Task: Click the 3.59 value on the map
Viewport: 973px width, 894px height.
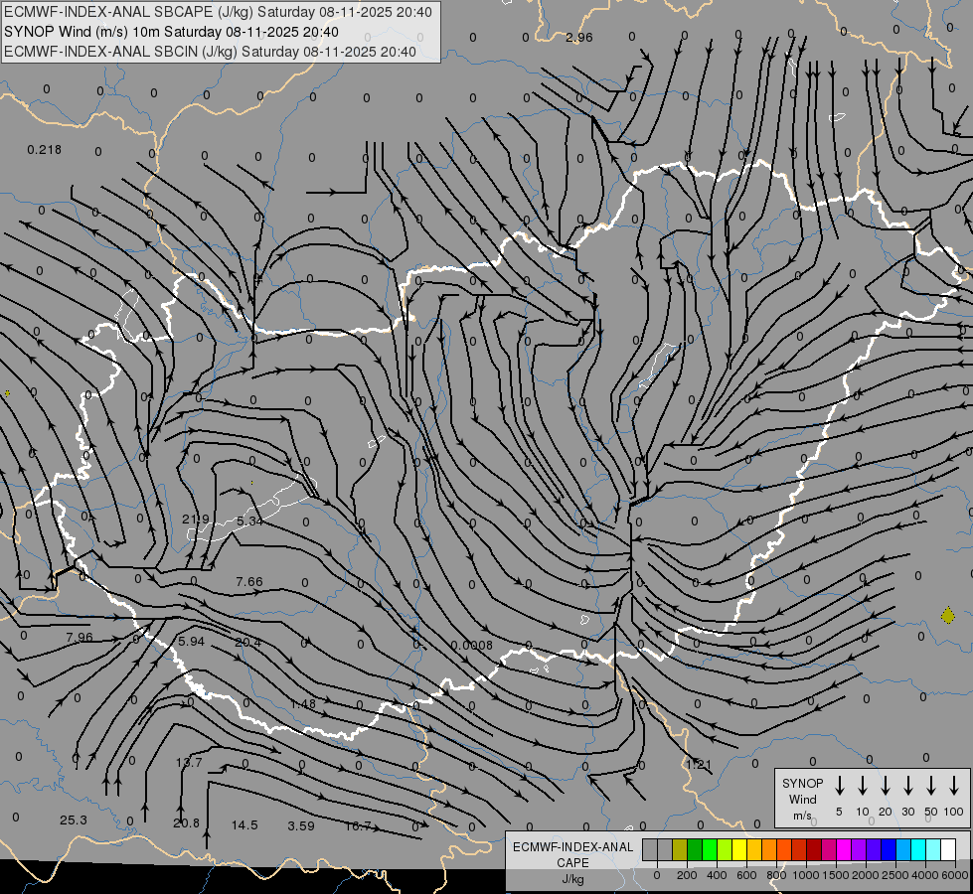Action: point(301,825)
